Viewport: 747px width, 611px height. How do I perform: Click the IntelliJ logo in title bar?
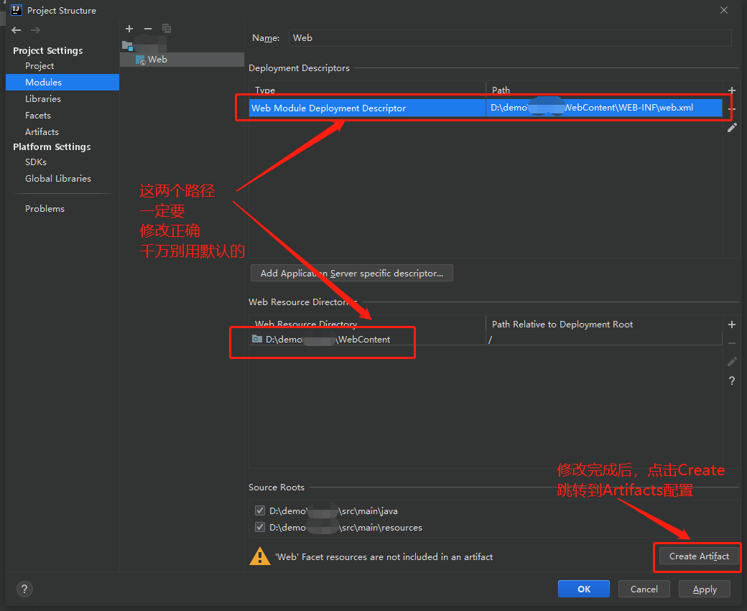(17, 10)
